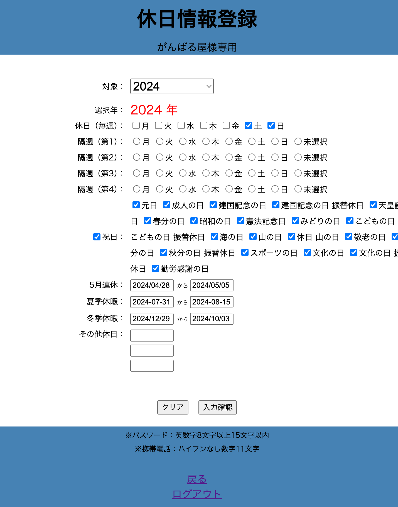
Task: Check the 月 weekly holiday checkbox
Action: coord(136,126)
